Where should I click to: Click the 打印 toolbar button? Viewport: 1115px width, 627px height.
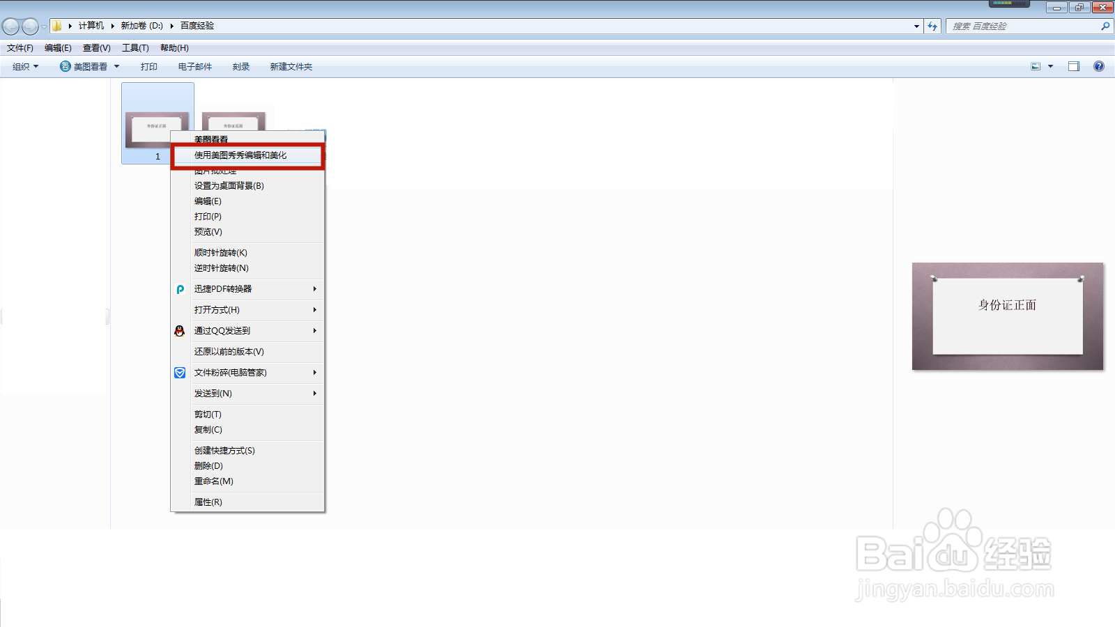coord(149,67)
